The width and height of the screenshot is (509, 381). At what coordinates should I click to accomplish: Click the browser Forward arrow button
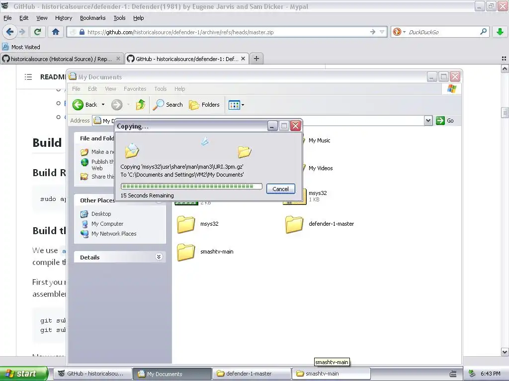tap(22, 32)
